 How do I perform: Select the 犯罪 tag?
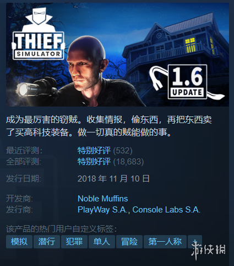[74, 242]
